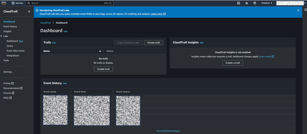Open the help question mark icon

coord(255,3)
